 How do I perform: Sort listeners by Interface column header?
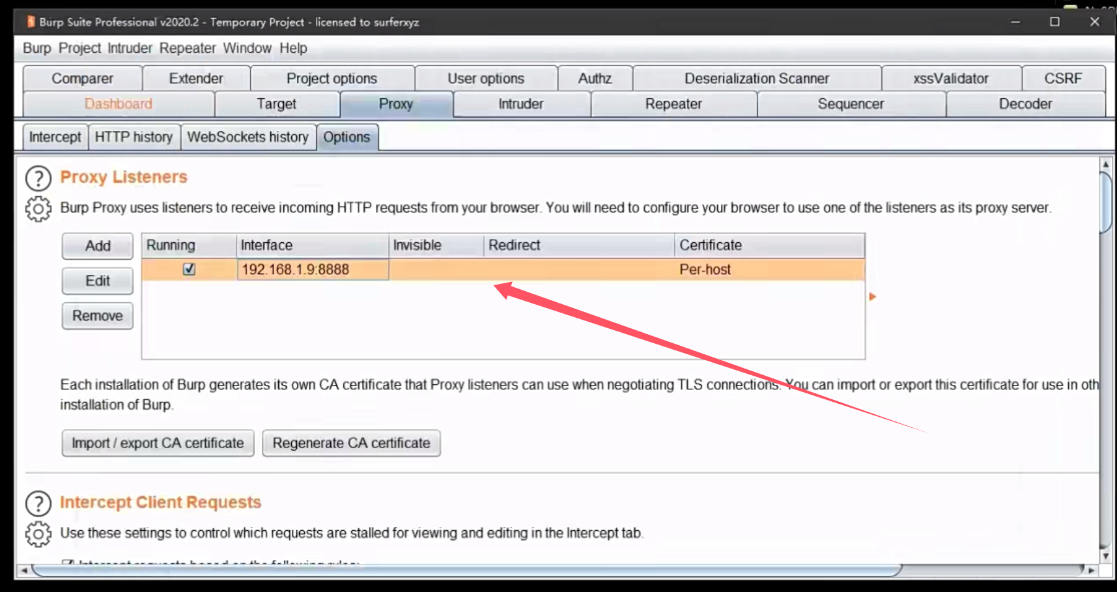point(313,246)
